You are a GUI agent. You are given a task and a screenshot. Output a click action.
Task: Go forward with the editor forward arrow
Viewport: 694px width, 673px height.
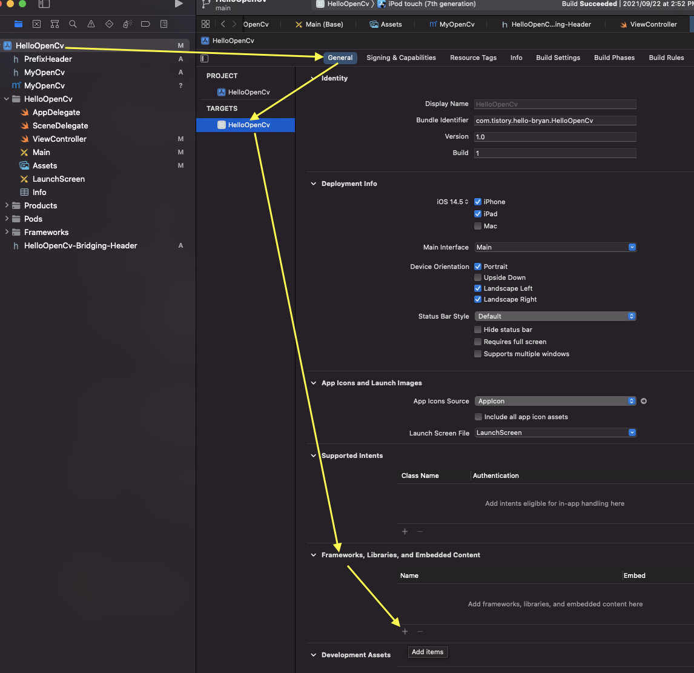(234, 24)
